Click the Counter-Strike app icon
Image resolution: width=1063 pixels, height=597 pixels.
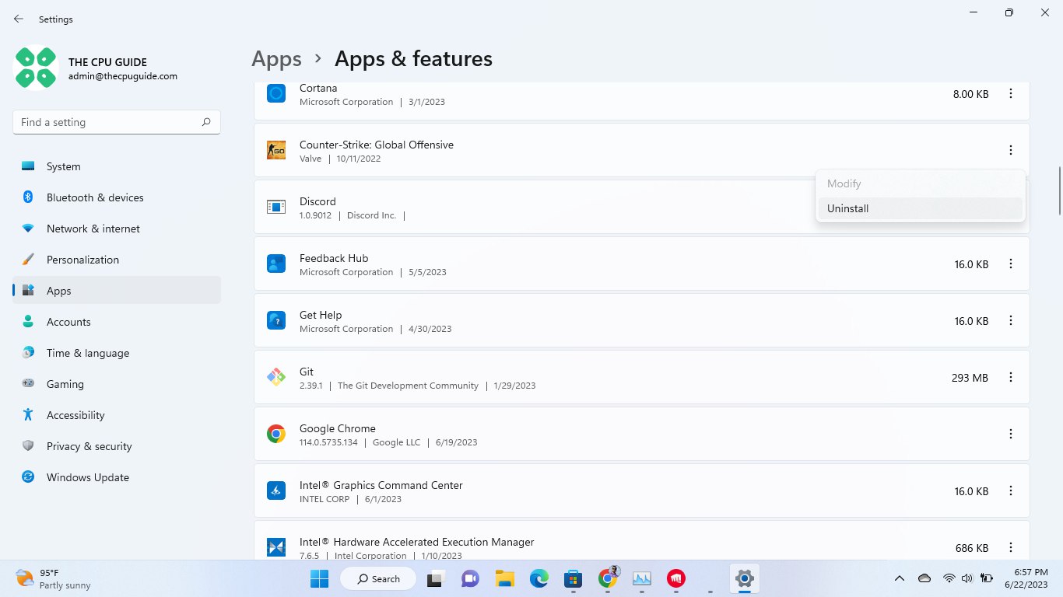pos(276,151)
